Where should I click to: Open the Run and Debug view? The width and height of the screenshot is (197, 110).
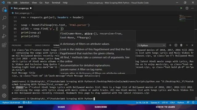pos(4,36)
